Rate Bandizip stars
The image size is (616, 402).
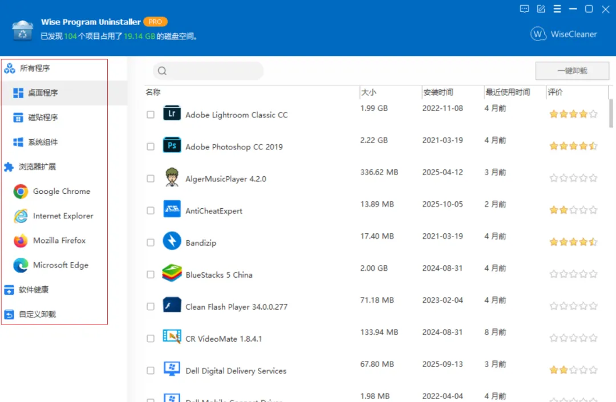pyautogui.click(x=574, y=242)
